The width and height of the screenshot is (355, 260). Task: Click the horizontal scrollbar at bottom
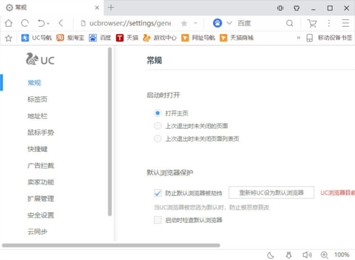(111, 245)
